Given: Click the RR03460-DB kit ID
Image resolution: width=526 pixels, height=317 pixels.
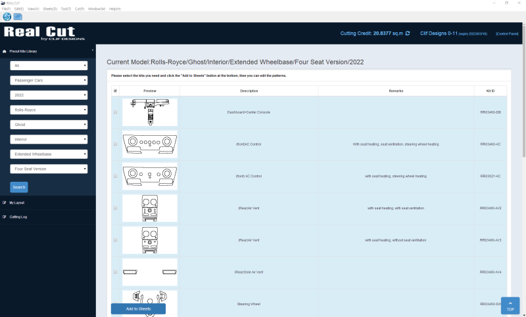Looking at the screenshot, I should click(490, 112).
